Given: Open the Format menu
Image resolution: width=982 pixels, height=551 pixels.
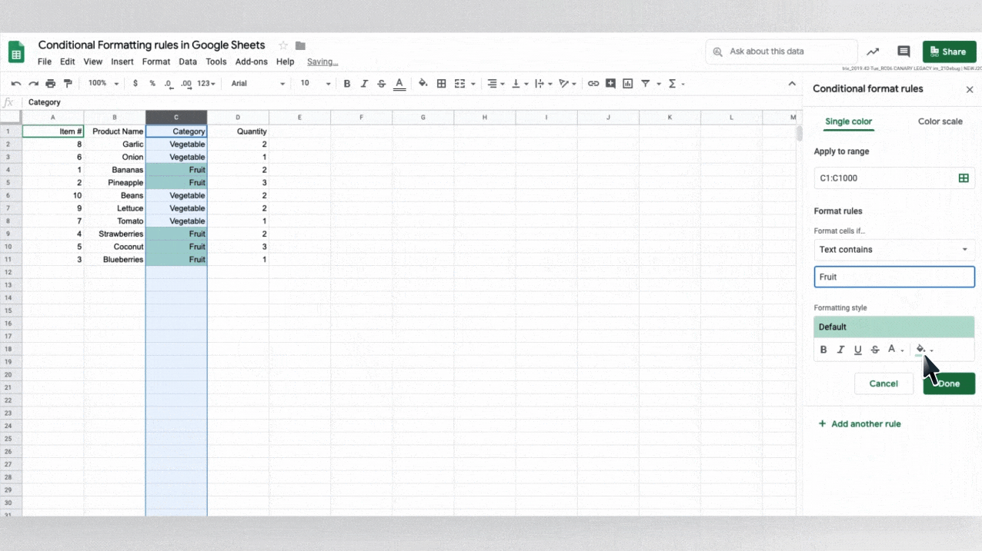Looking at the screenshot, I should coord(156,61).
